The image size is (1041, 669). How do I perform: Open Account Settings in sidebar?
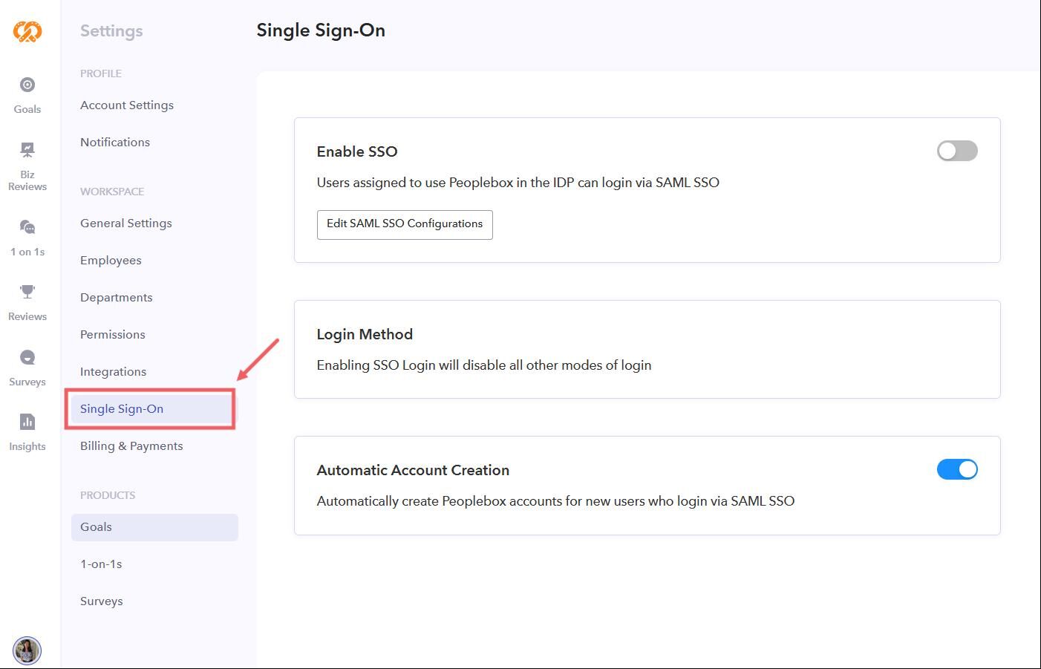[x=127, y=105]
